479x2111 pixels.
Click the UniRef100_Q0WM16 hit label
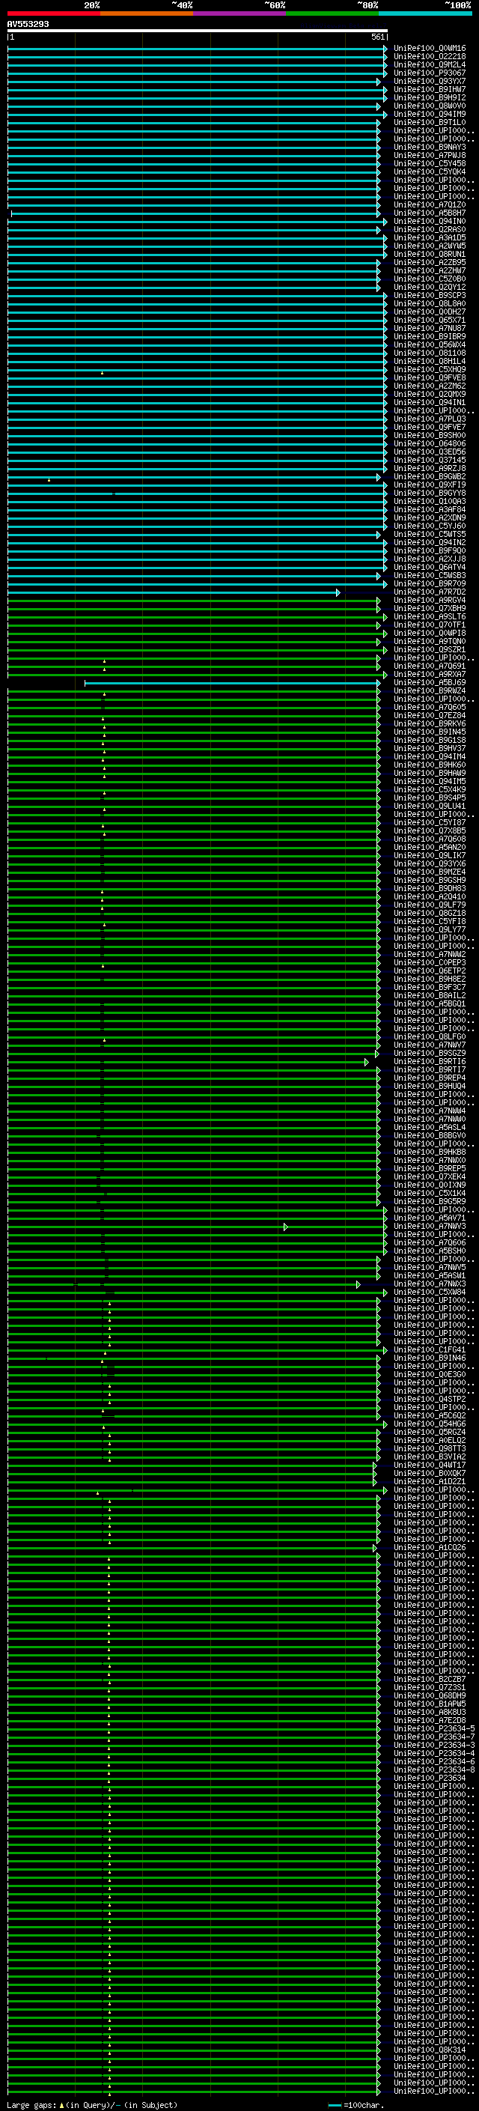click(x=430, y=49)
